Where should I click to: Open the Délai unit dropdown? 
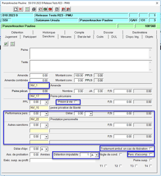91,114
